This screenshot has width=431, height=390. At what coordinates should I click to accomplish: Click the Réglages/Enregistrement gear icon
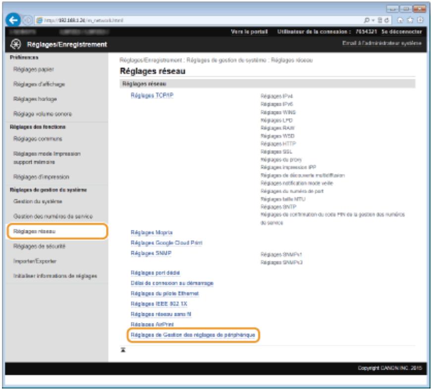pos(16,44)
